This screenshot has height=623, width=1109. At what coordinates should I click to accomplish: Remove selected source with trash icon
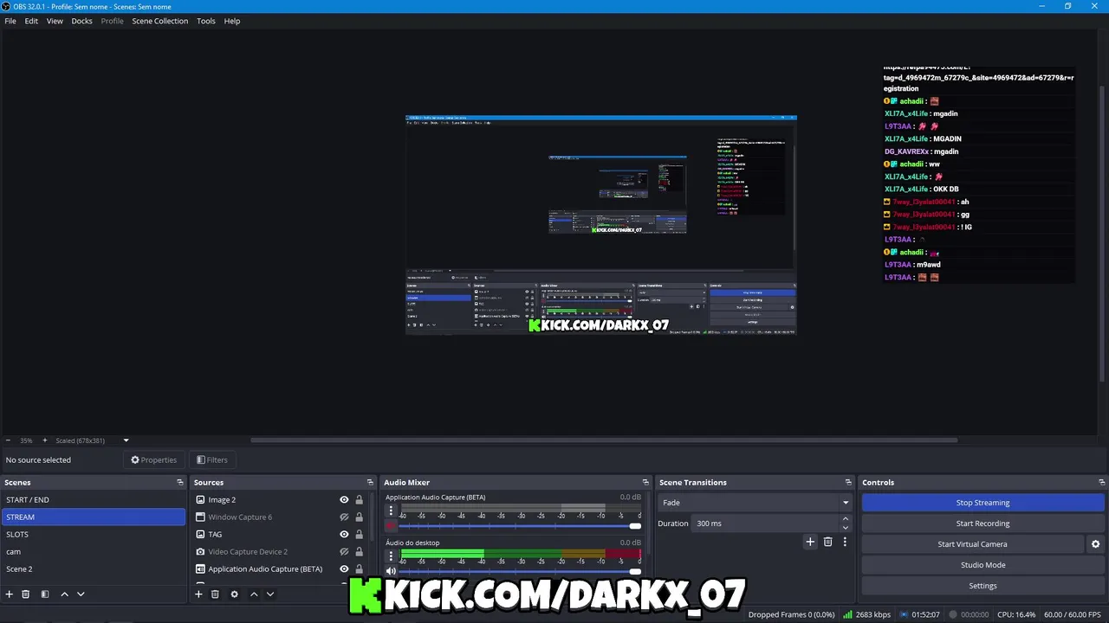[215, 594]
